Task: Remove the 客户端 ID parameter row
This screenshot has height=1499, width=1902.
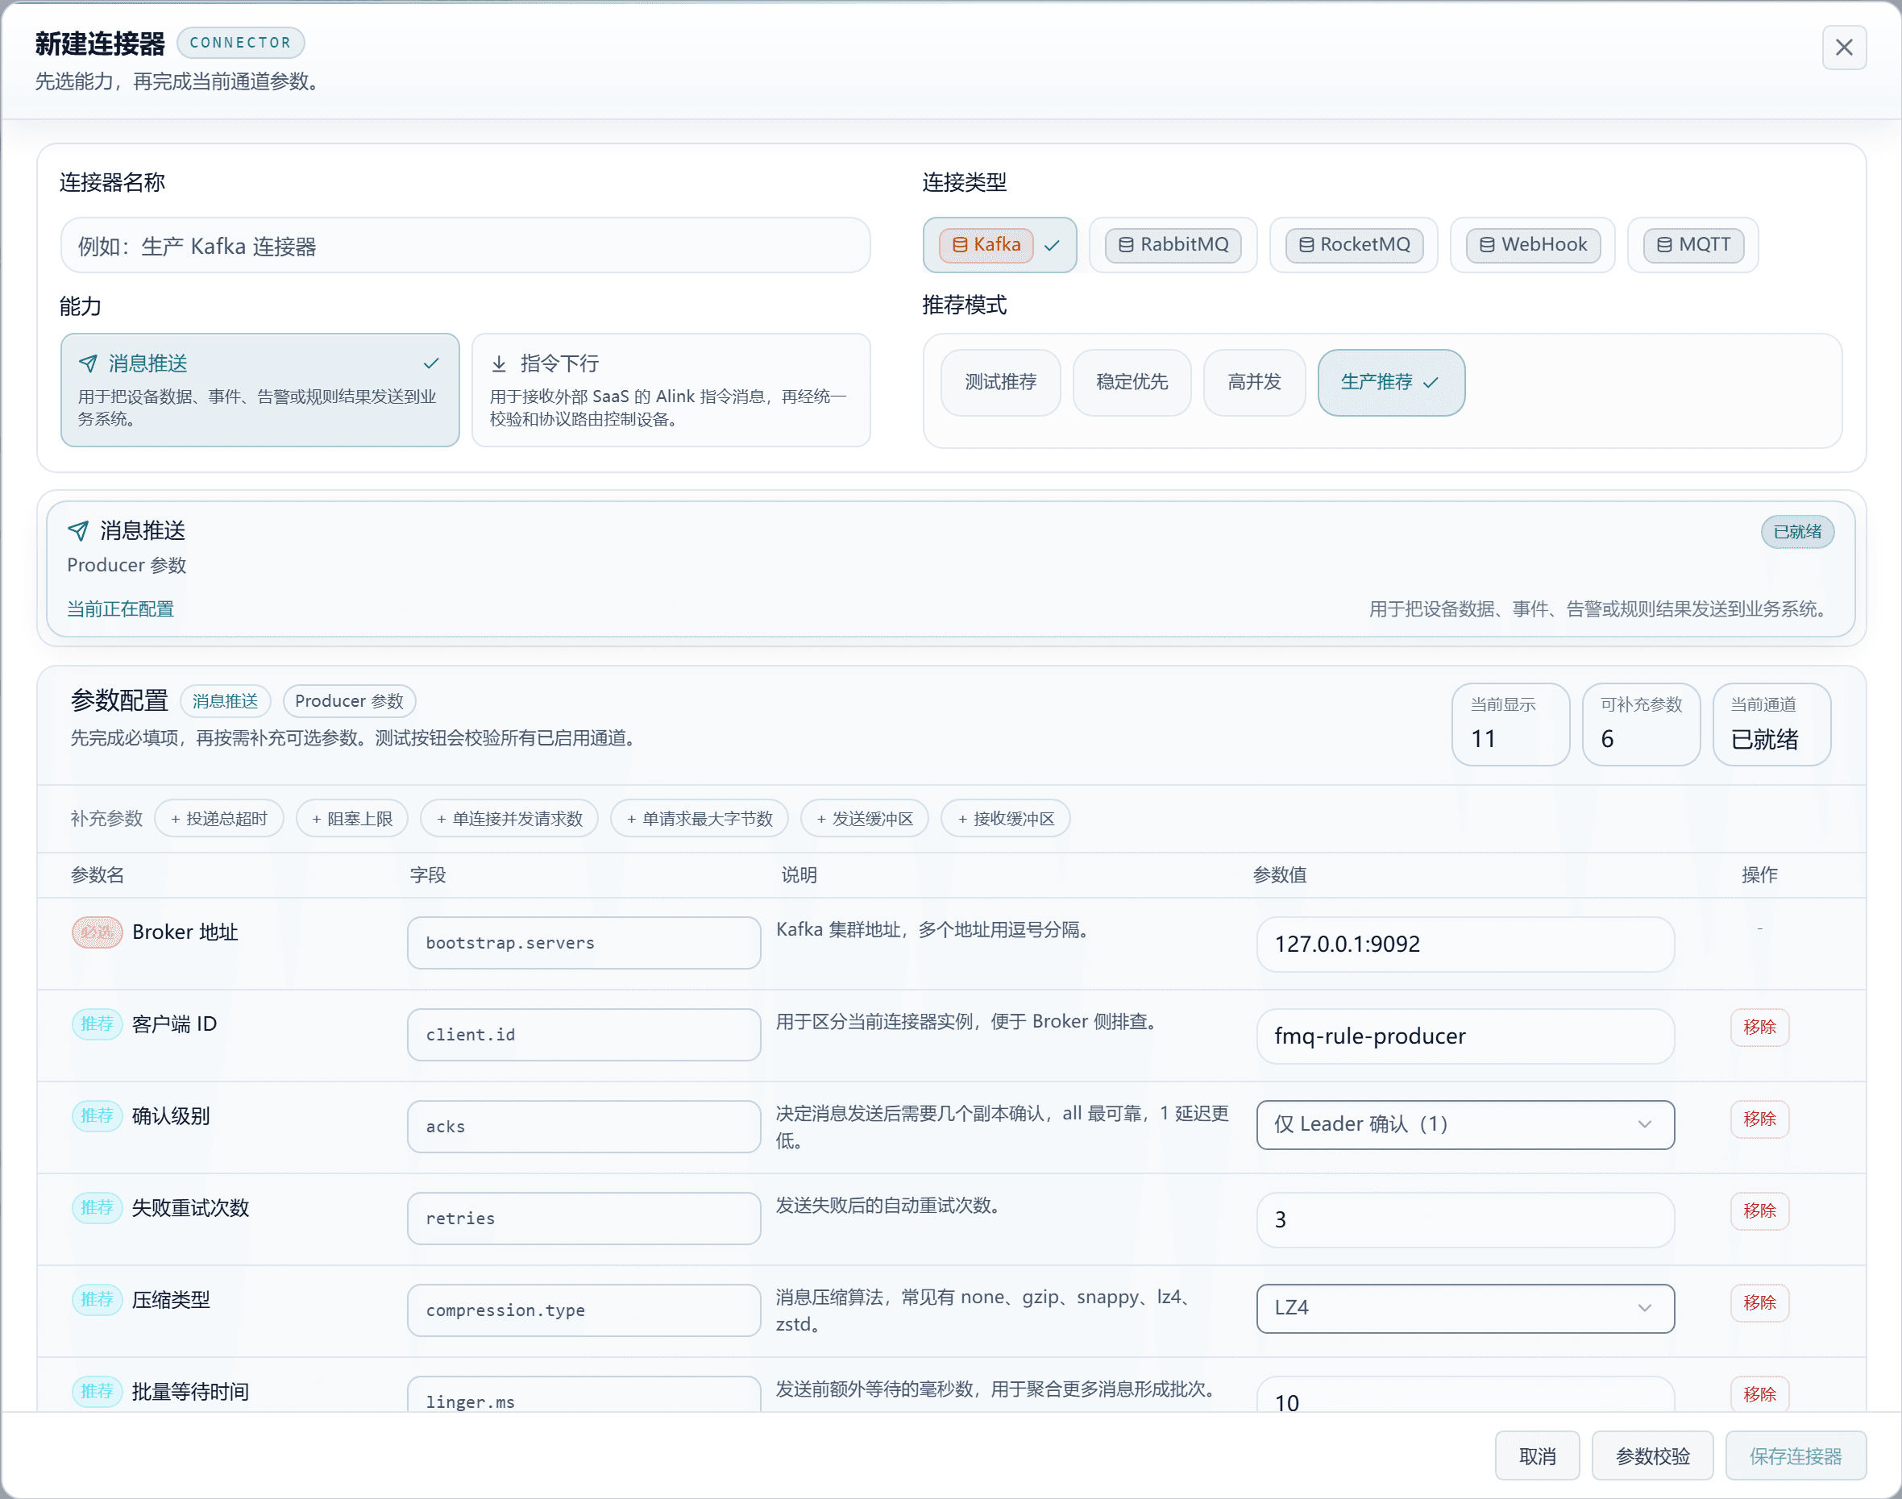Action: click(1759, 1027)
